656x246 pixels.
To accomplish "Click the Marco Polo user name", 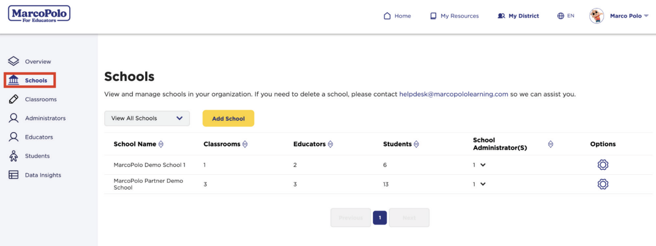I will pos(626,16).
